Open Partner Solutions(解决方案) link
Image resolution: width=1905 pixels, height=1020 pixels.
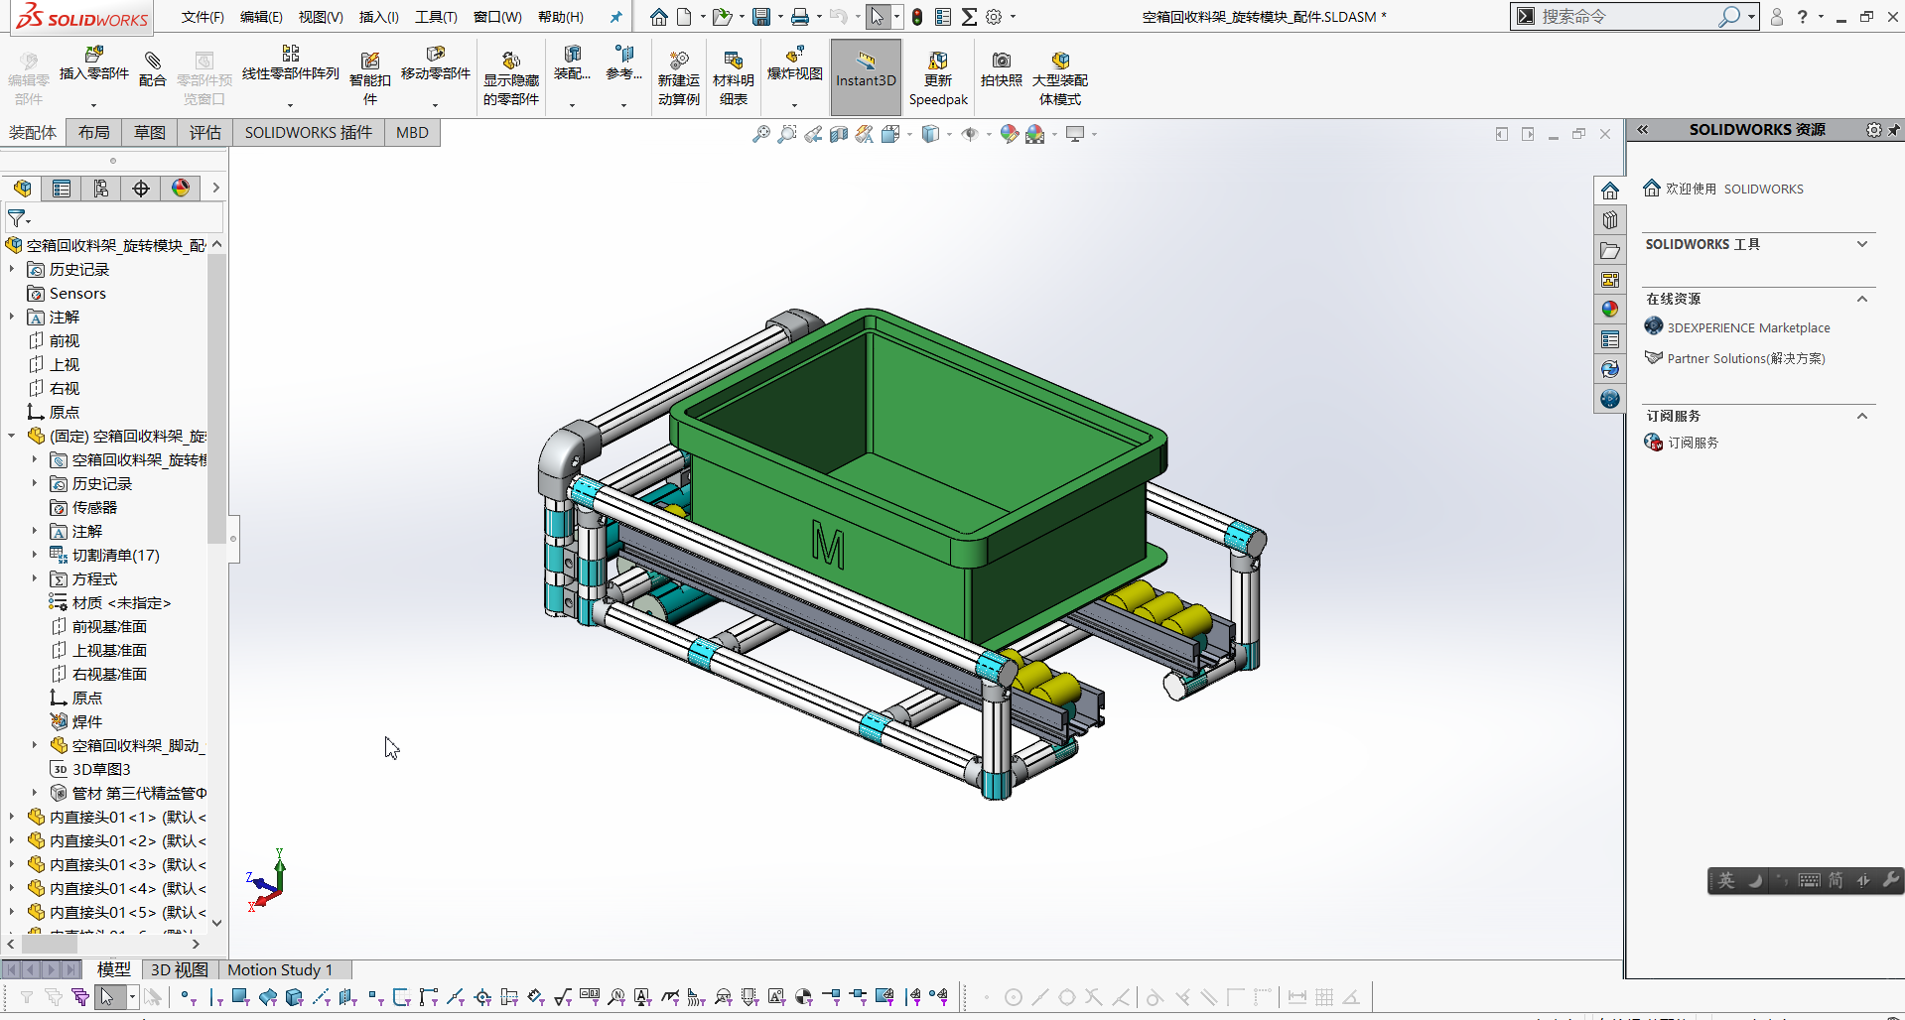(x=1746, y=358)
